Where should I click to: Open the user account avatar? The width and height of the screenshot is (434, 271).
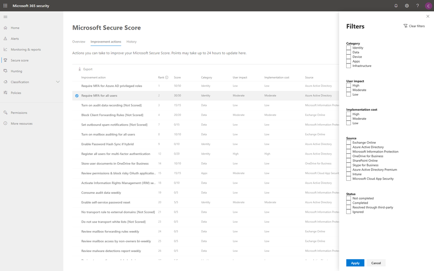click(x=428, y=6)
